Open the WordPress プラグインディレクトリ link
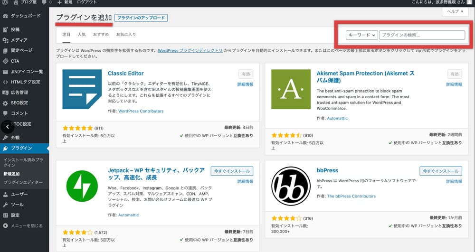Image resolution: width=475 pixels, height=252 pixels. pos(190,51)
